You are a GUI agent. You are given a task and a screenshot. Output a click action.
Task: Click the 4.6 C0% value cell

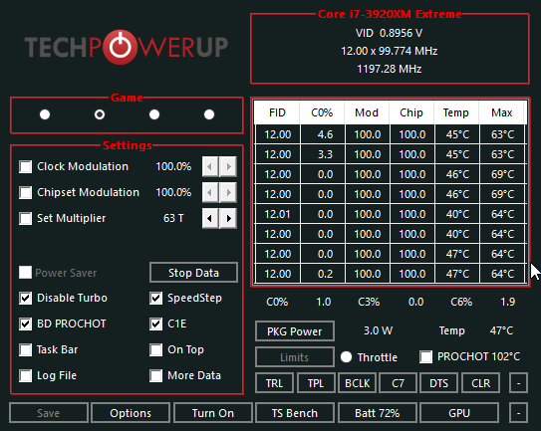(323, 134)
